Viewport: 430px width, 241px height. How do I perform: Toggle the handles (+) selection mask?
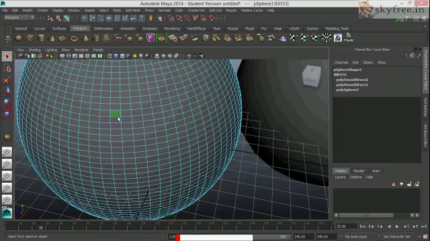[84, 18]
